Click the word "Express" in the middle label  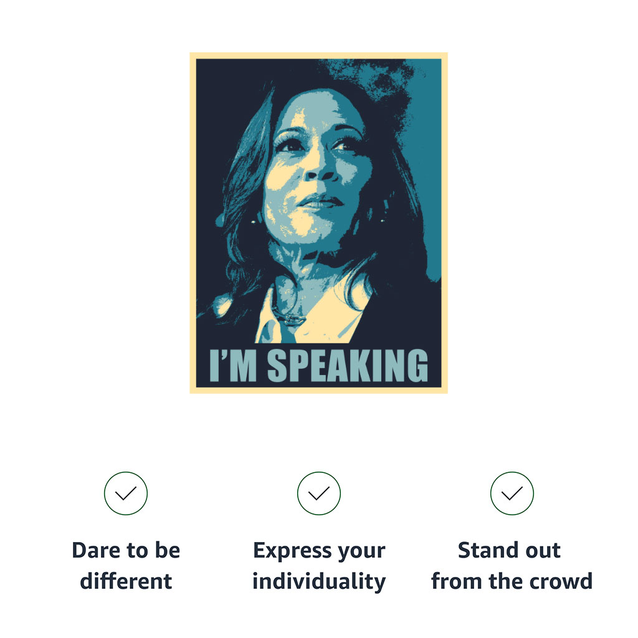point(292,551)
